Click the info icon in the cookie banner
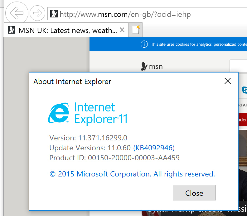 pyautogui.click(x=144, y=44)
